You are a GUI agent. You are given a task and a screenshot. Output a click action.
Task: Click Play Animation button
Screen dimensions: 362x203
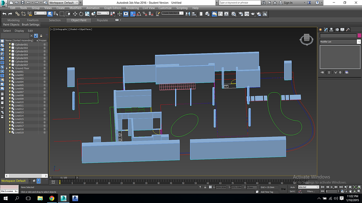(332, 187)
